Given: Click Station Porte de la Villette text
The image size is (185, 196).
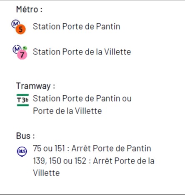Looking at the screenshot, I should tap(82, 52).
